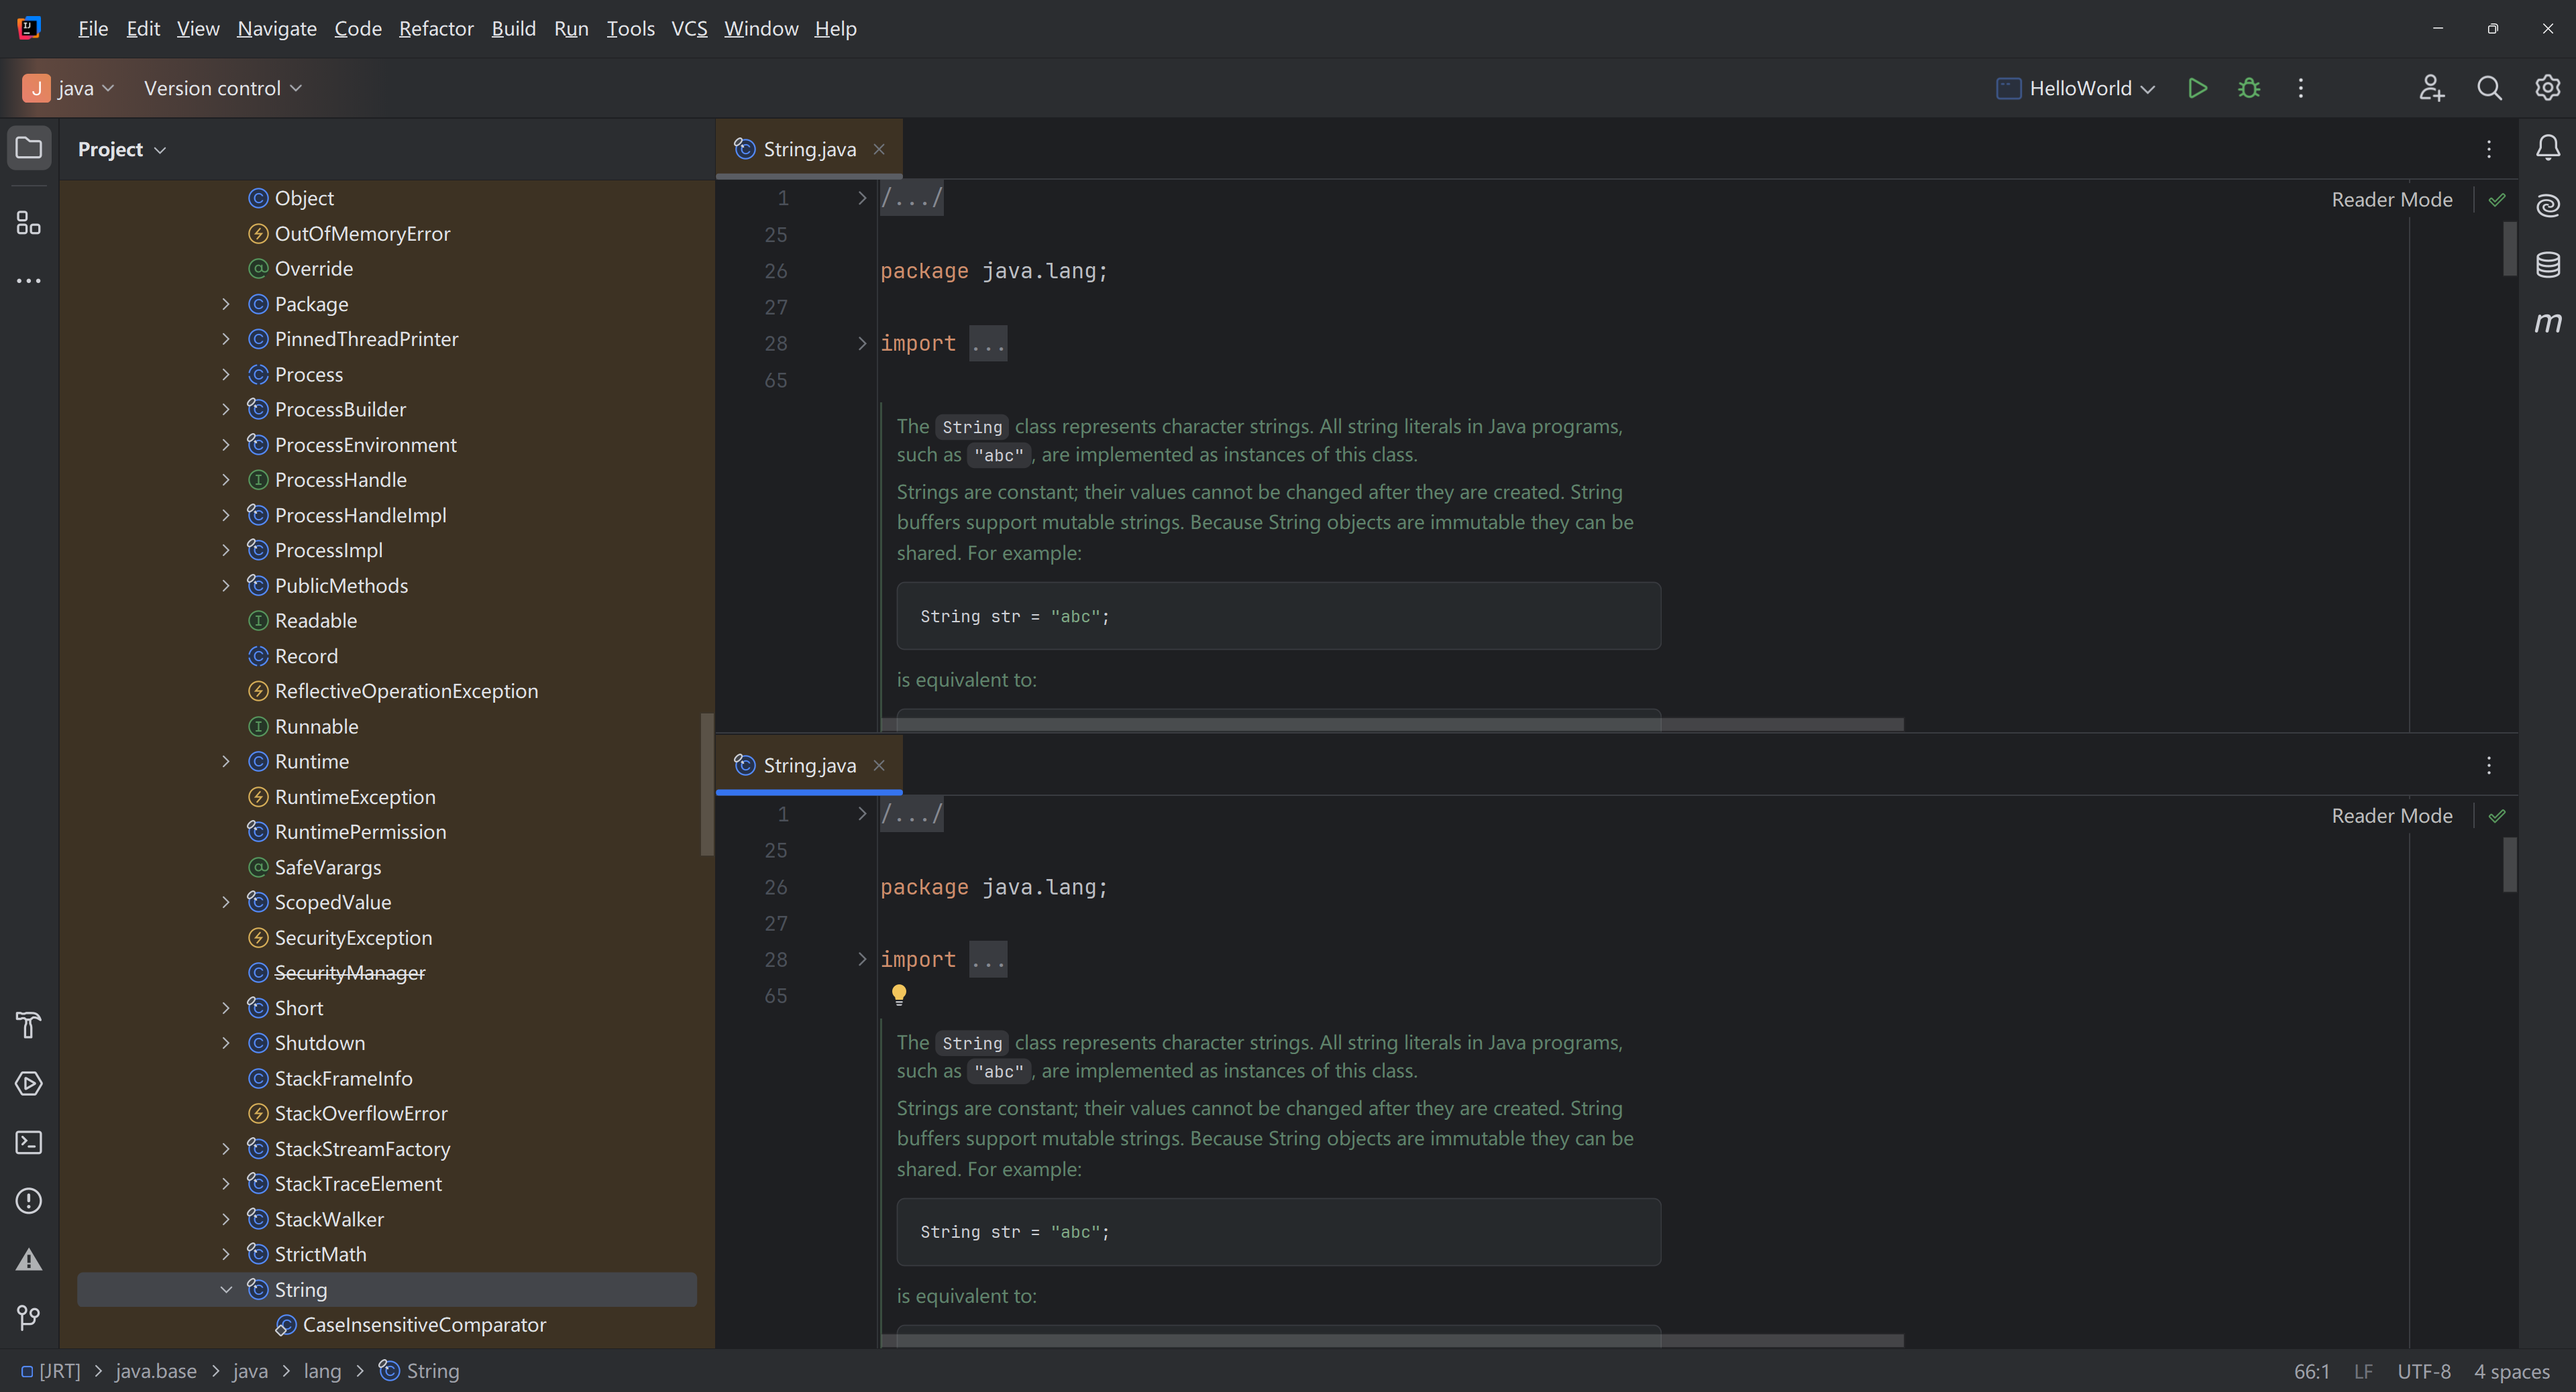Image resolution: width=2576 pixels, height=1392 pixels.
Task: Open the Build hammer tool window
Action: pos(28,1025)
